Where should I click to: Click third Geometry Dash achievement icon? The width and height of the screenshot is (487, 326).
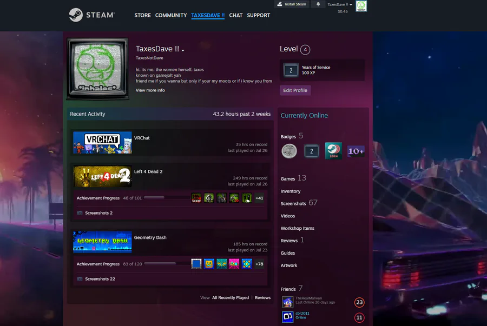222,264
